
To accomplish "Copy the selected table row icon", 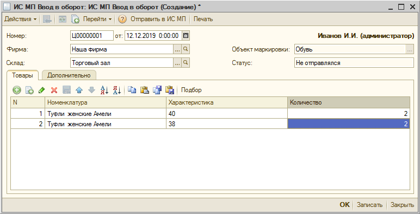I will point(29,90).
